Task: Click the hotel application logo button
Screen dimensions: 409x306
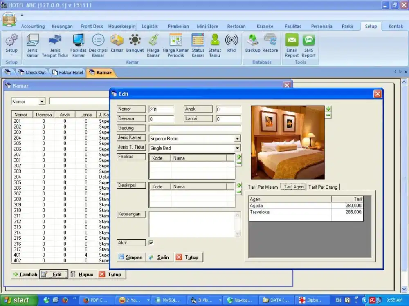Action: point(9,20)
